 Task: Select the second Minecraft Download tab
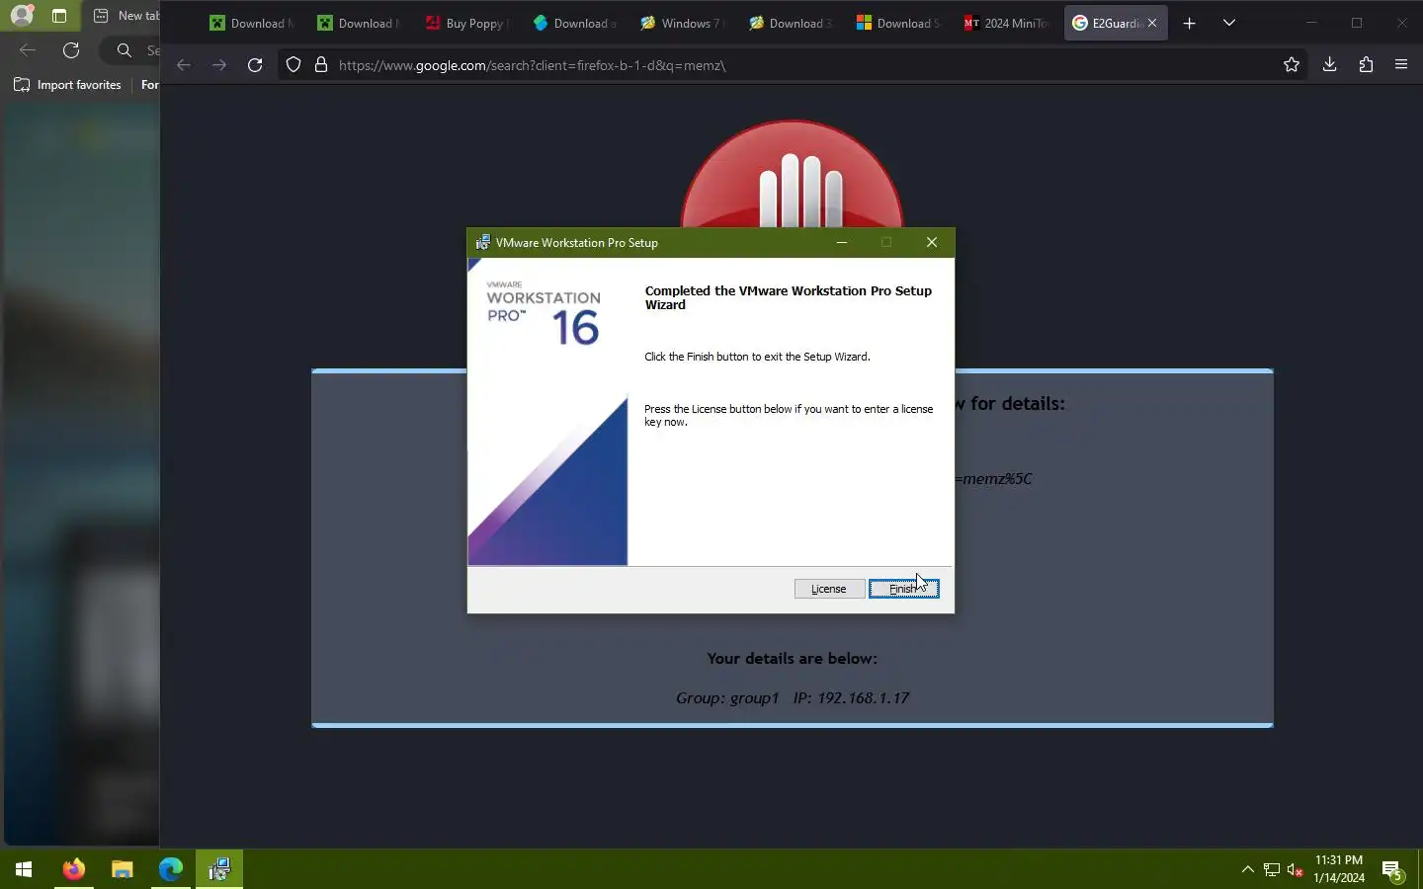tap(358, 23)
